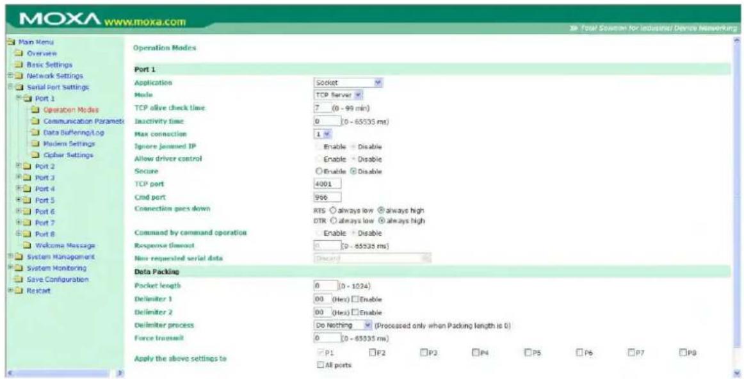Viewport: 744px width, 379px height.
Task: Open the Delimiter process dropdown
Action: [x=344, y=326]
